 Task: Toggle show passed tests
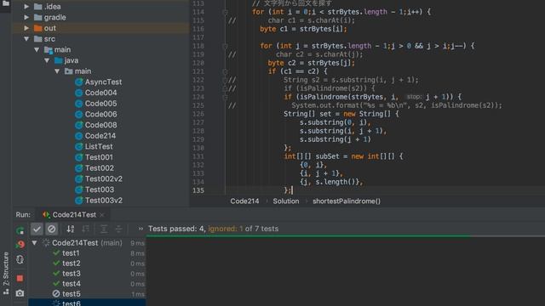click(37, 229)
